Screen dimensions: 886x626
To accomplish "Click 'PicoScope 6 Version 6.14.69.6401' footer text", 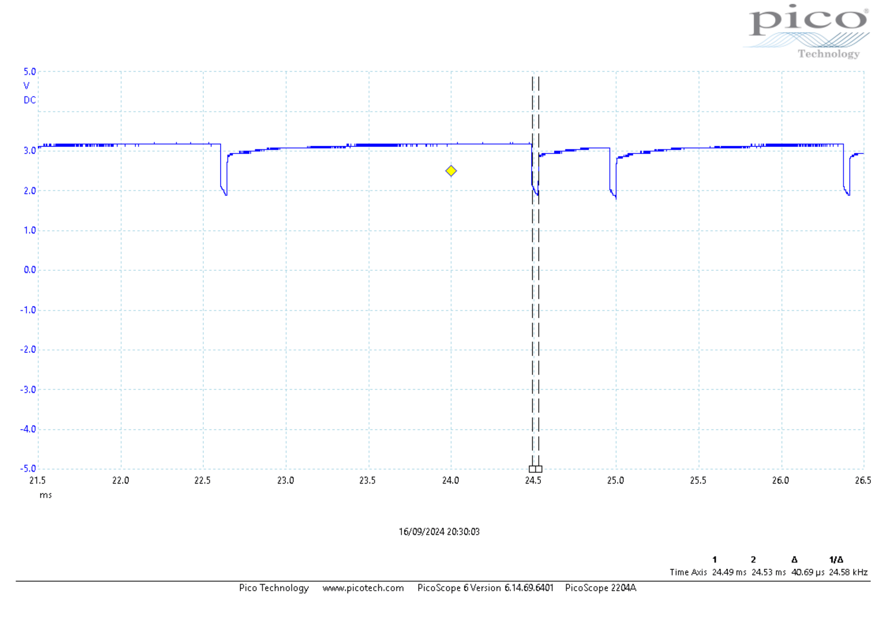I will [x=486, y=588].
